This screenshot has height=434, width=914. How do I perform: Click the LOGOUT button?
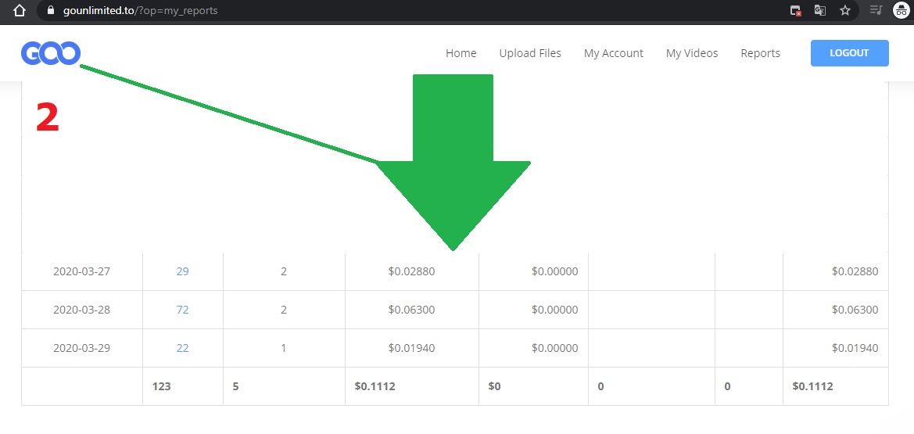tap(849, 53)
